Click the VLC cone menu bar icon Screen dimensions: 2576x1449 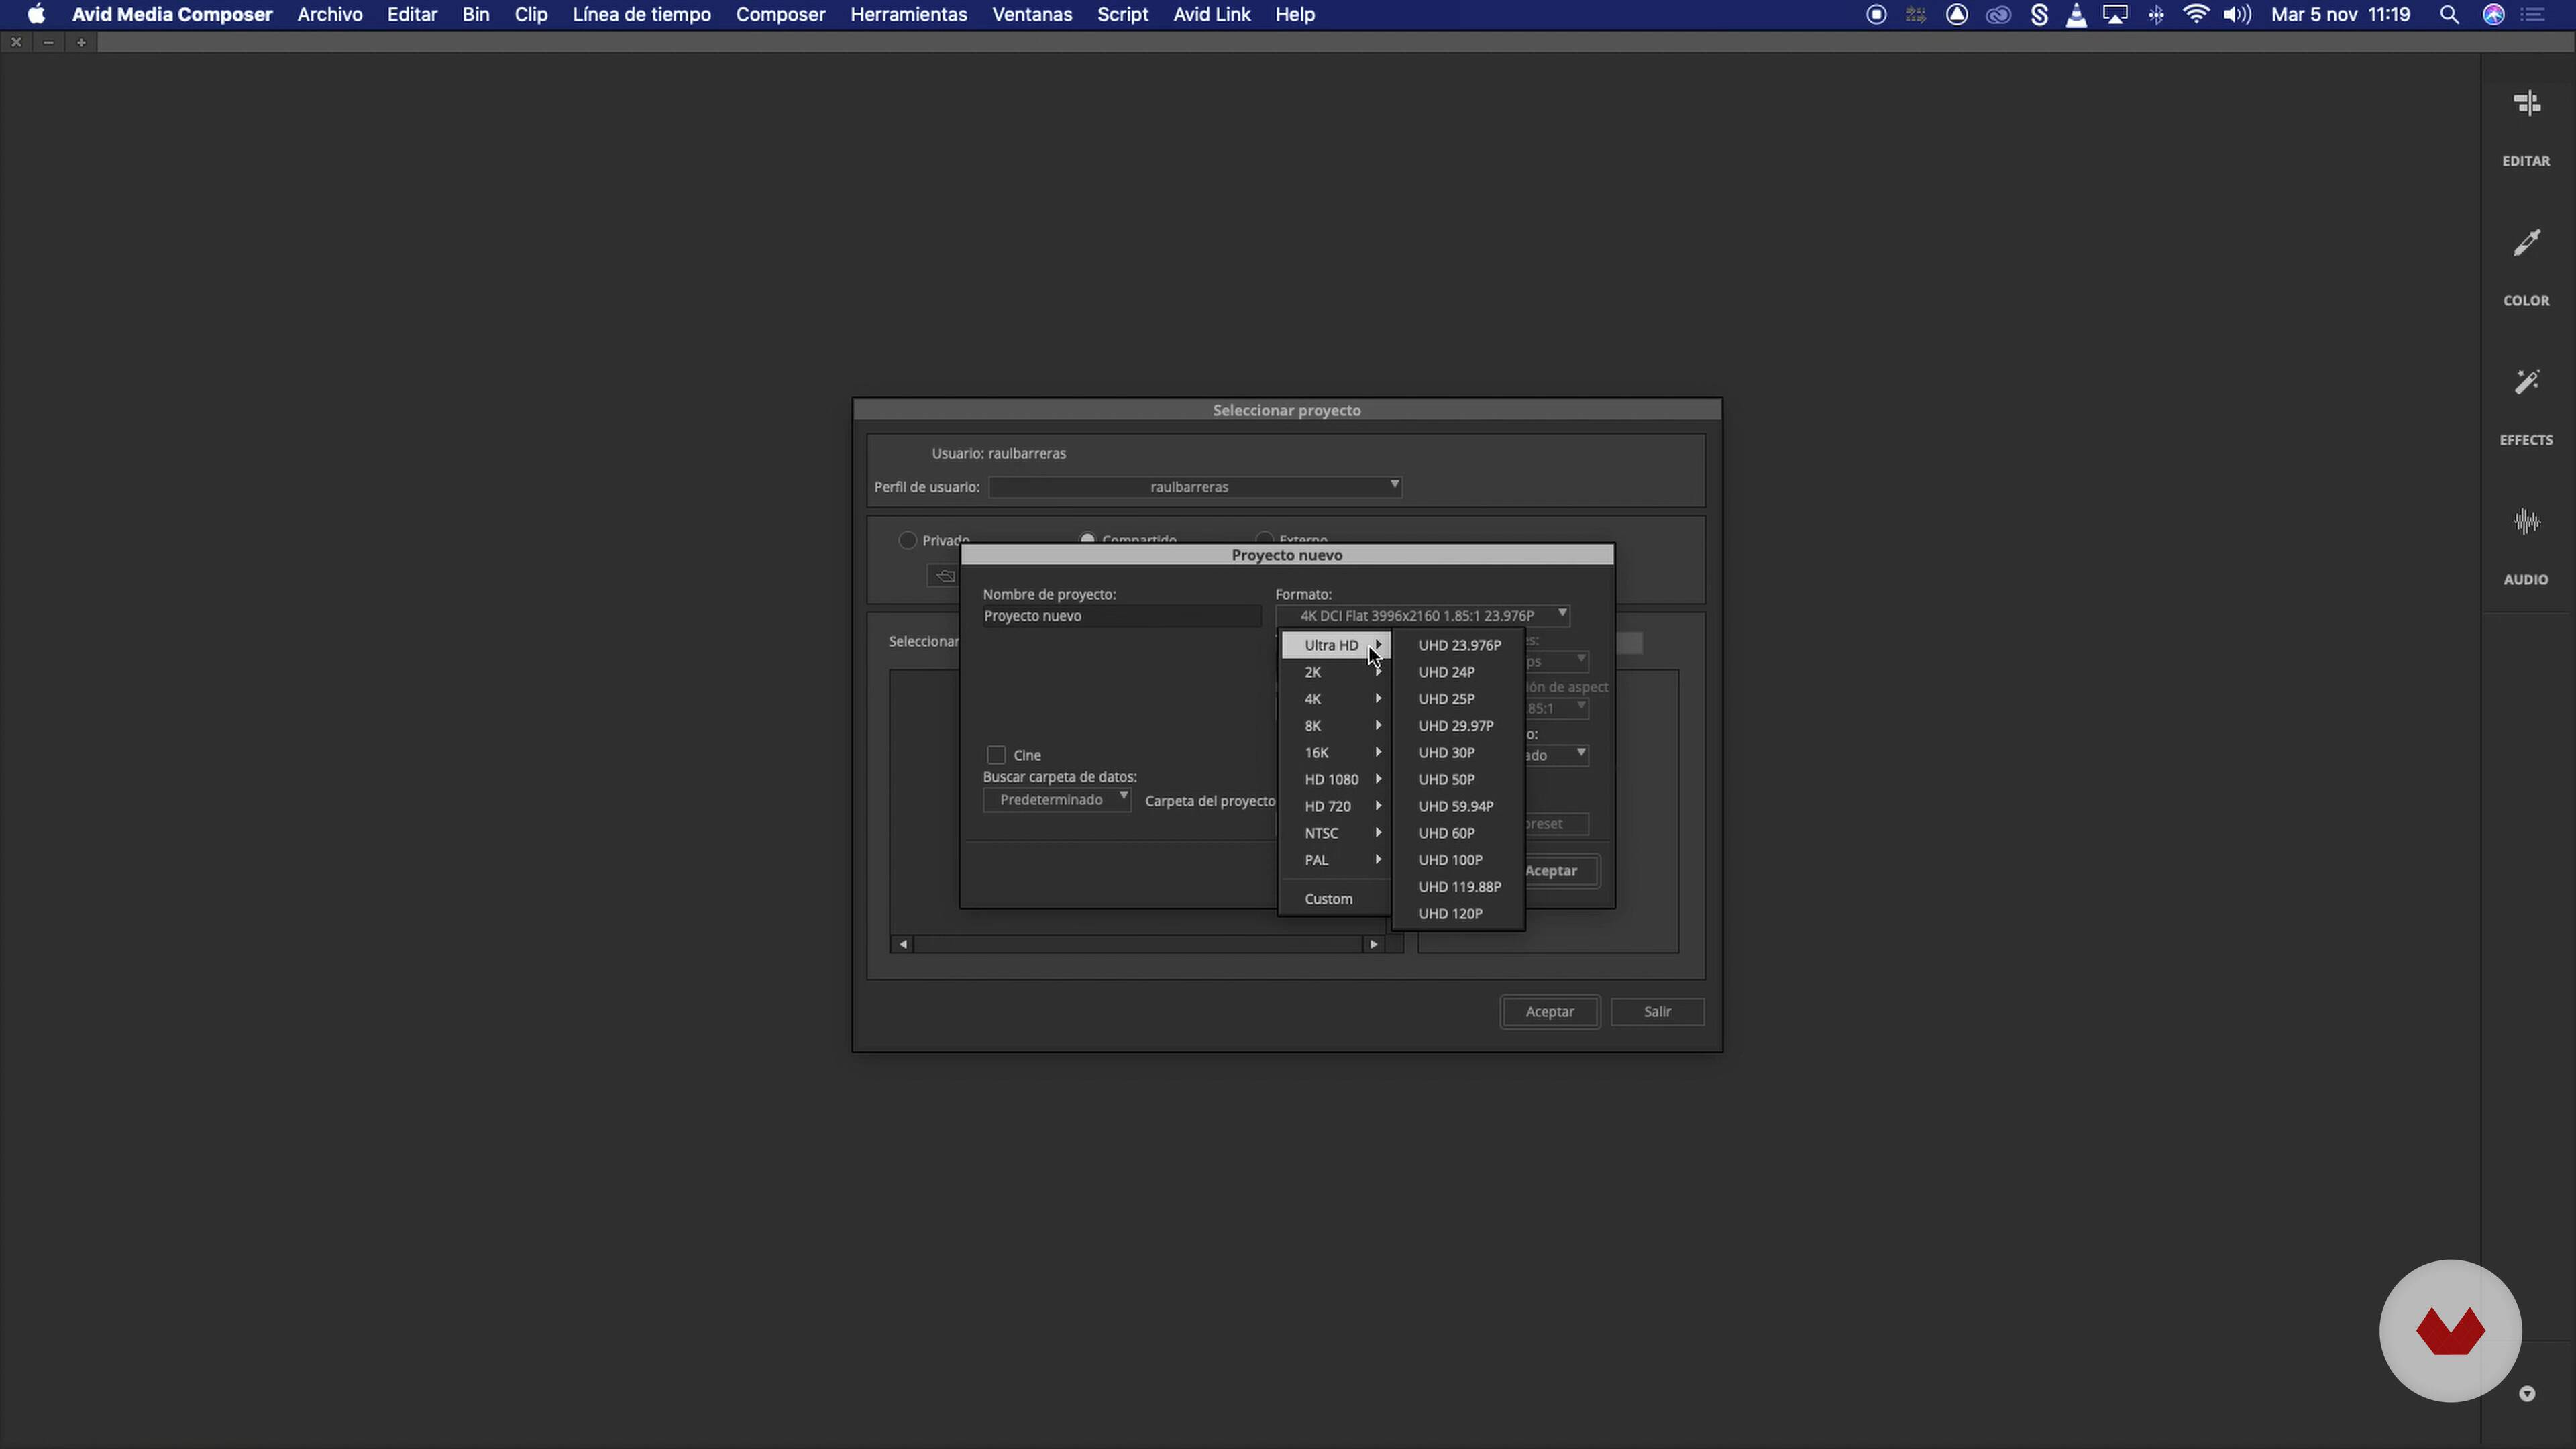(x=2076, y=15)
